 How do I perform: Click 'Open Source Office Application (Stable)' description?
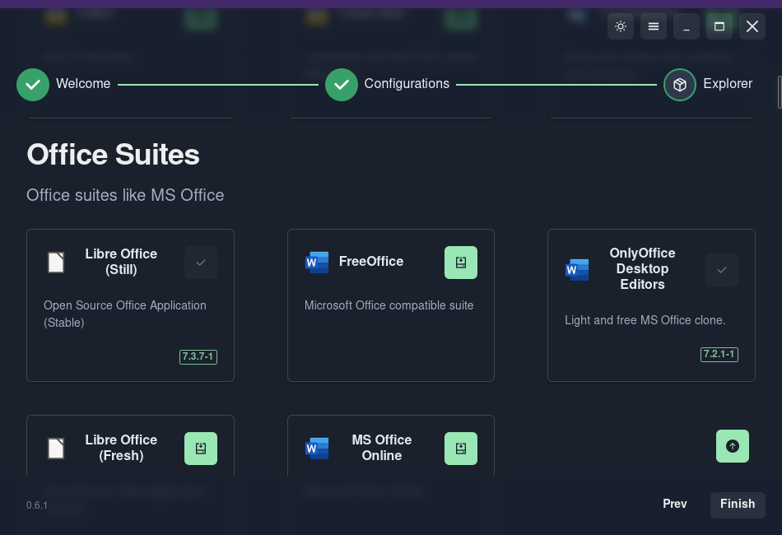coord(124,314)
